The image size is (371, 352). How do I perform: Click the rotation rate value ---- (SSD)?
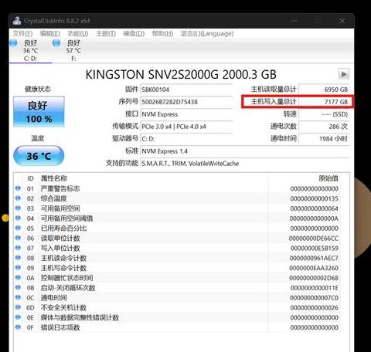[x=324, y=114]
